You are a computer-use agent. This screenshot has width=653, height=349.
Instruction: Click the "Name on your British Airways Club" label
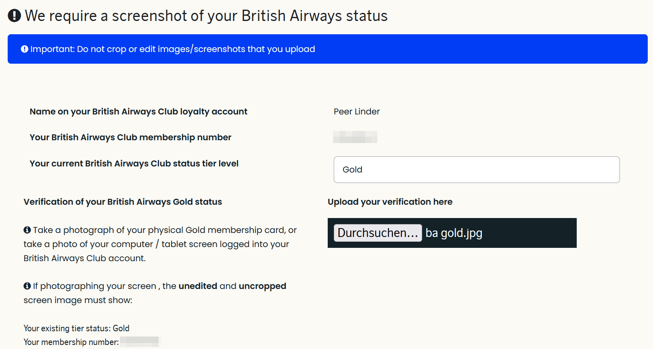click(138, 112)
